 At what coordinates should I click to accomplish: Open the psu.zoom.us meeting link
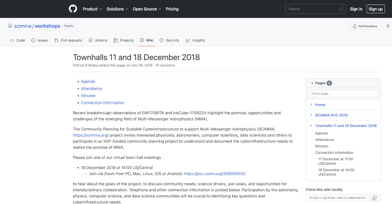coord(214,174)
